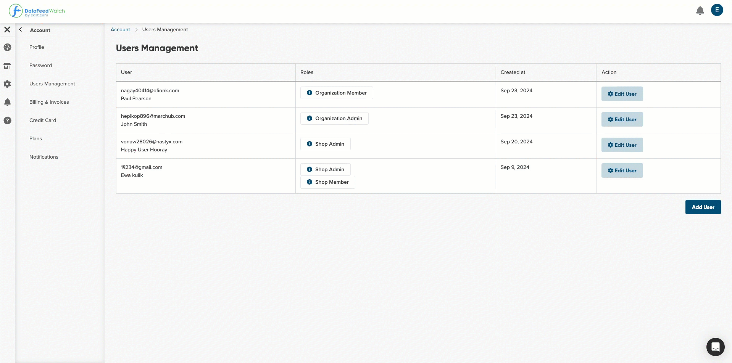Open the user avatar E menu
Viewport: 732px width, 363px height.
point(717,10)
